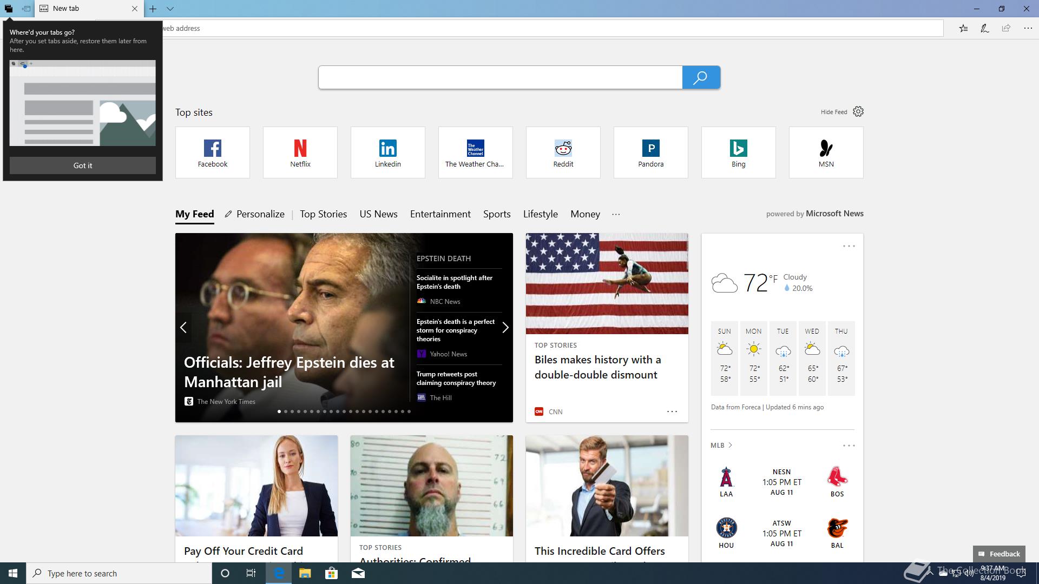Screen dimensions: 1039x584
Task: Open Microsoft Store from the taskbar
Action: (331, 573)
